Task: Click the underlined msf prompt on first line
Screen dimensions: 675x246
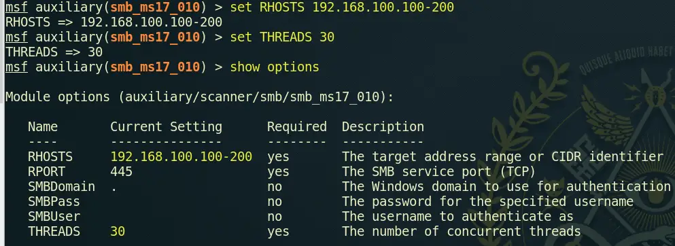Action: click(16, 7)
